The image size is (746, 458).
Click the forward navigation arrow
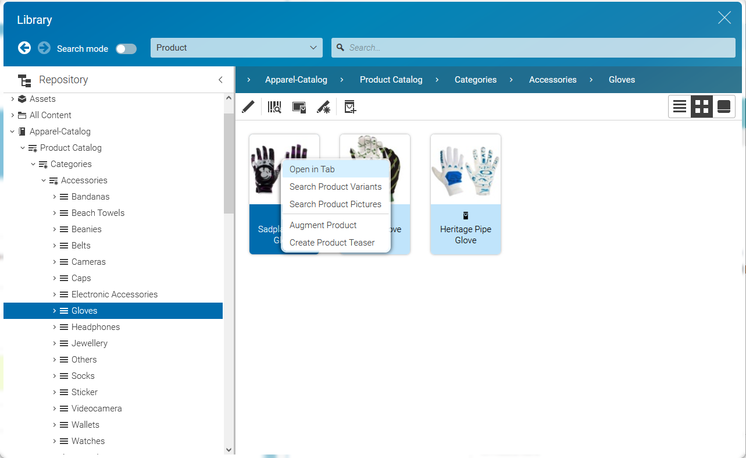point(44,48)
